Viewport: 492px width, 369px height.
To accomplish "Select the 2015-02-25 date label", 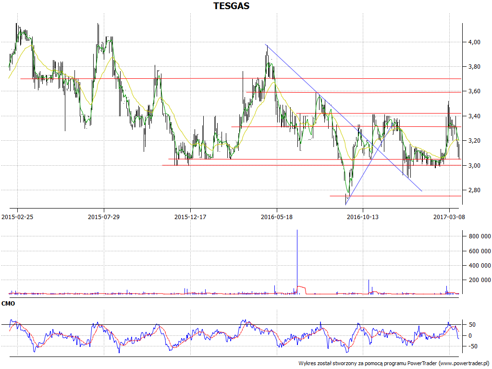I will click(17, 217).
